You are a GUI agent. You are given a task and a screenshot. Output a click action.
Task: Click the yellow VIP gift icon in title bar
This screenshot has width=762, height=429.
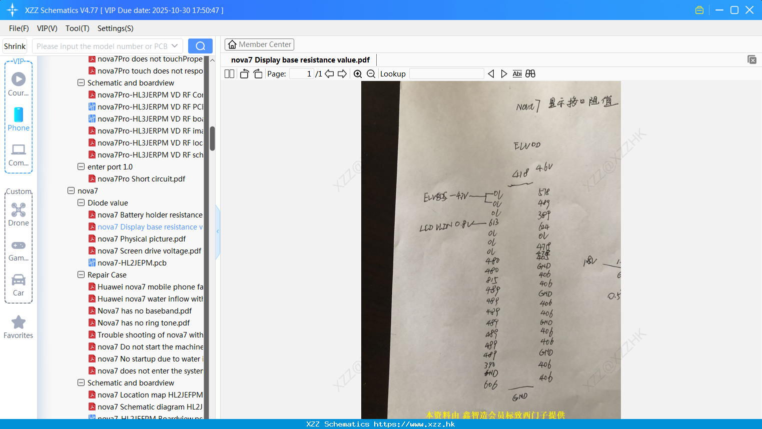click(x=699, y=10)
